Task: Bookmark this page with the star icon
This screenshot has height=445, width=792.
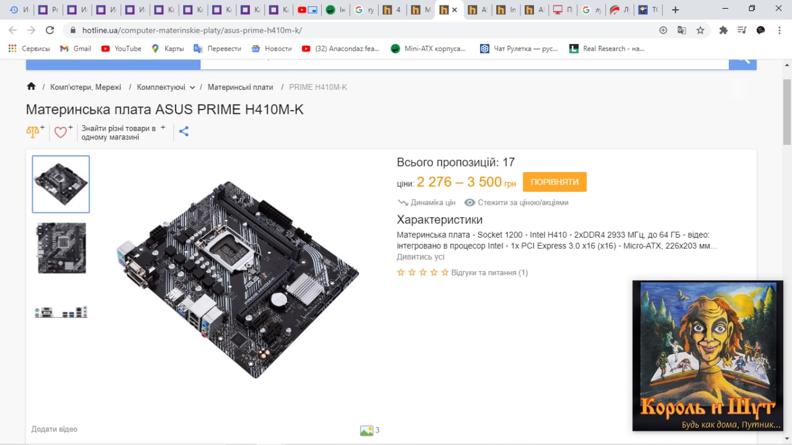Action: pos(700,30)
